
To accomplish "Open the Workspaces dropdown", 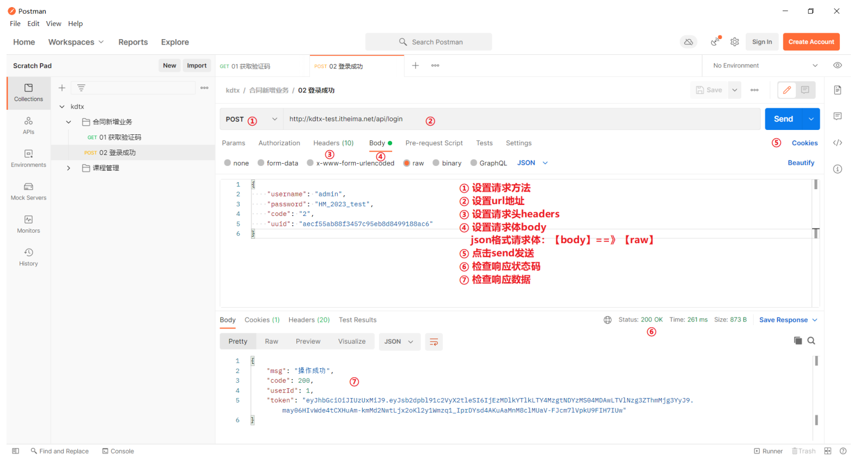I will pyautogui.click(x=76, y=42).
